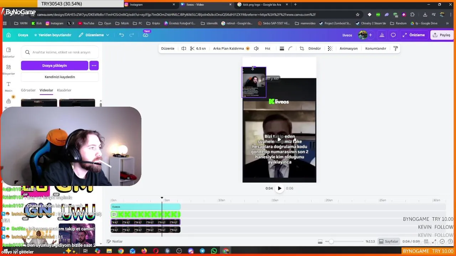
Task: Select the cyan liveos timeline track
Action: tap(145, 207)
